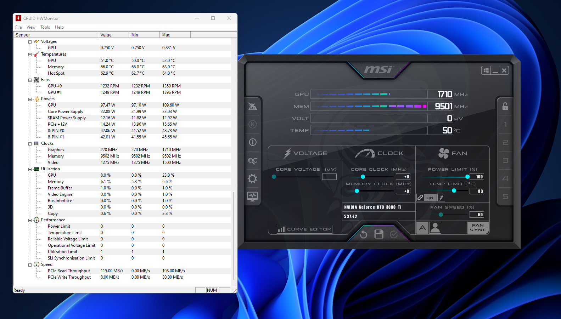Open MSI Kombustor stress test icon
The height and width of the screenshot is (319, 561).
253,106
